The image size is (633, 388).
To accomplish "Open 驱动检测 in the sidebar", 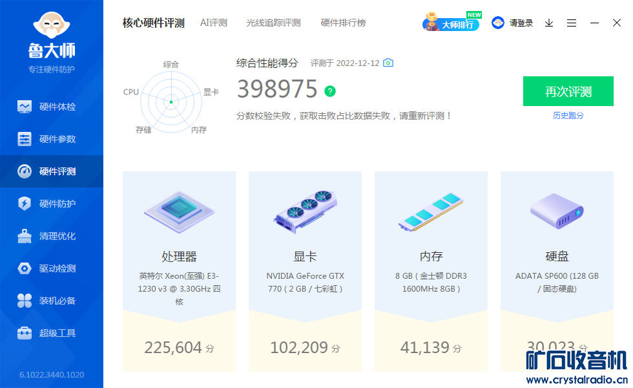I will pyautogui.click(x=52, y=268).
